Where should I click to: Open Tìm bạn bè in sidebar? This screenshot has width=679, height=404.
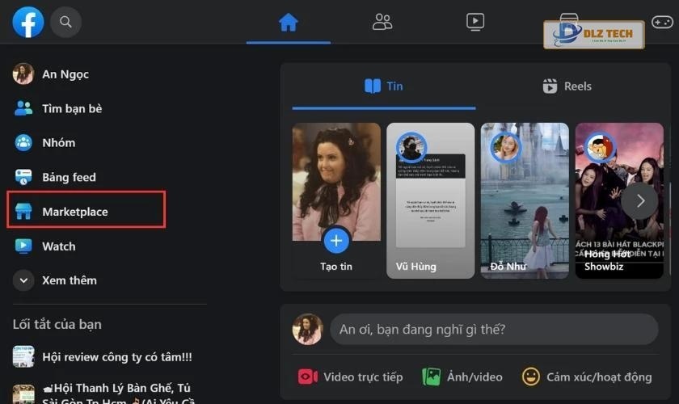(71, 108)
